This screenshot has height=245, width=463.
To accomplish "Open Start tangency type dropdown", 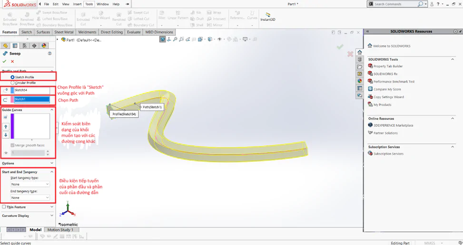I will [x=30, y=184].
